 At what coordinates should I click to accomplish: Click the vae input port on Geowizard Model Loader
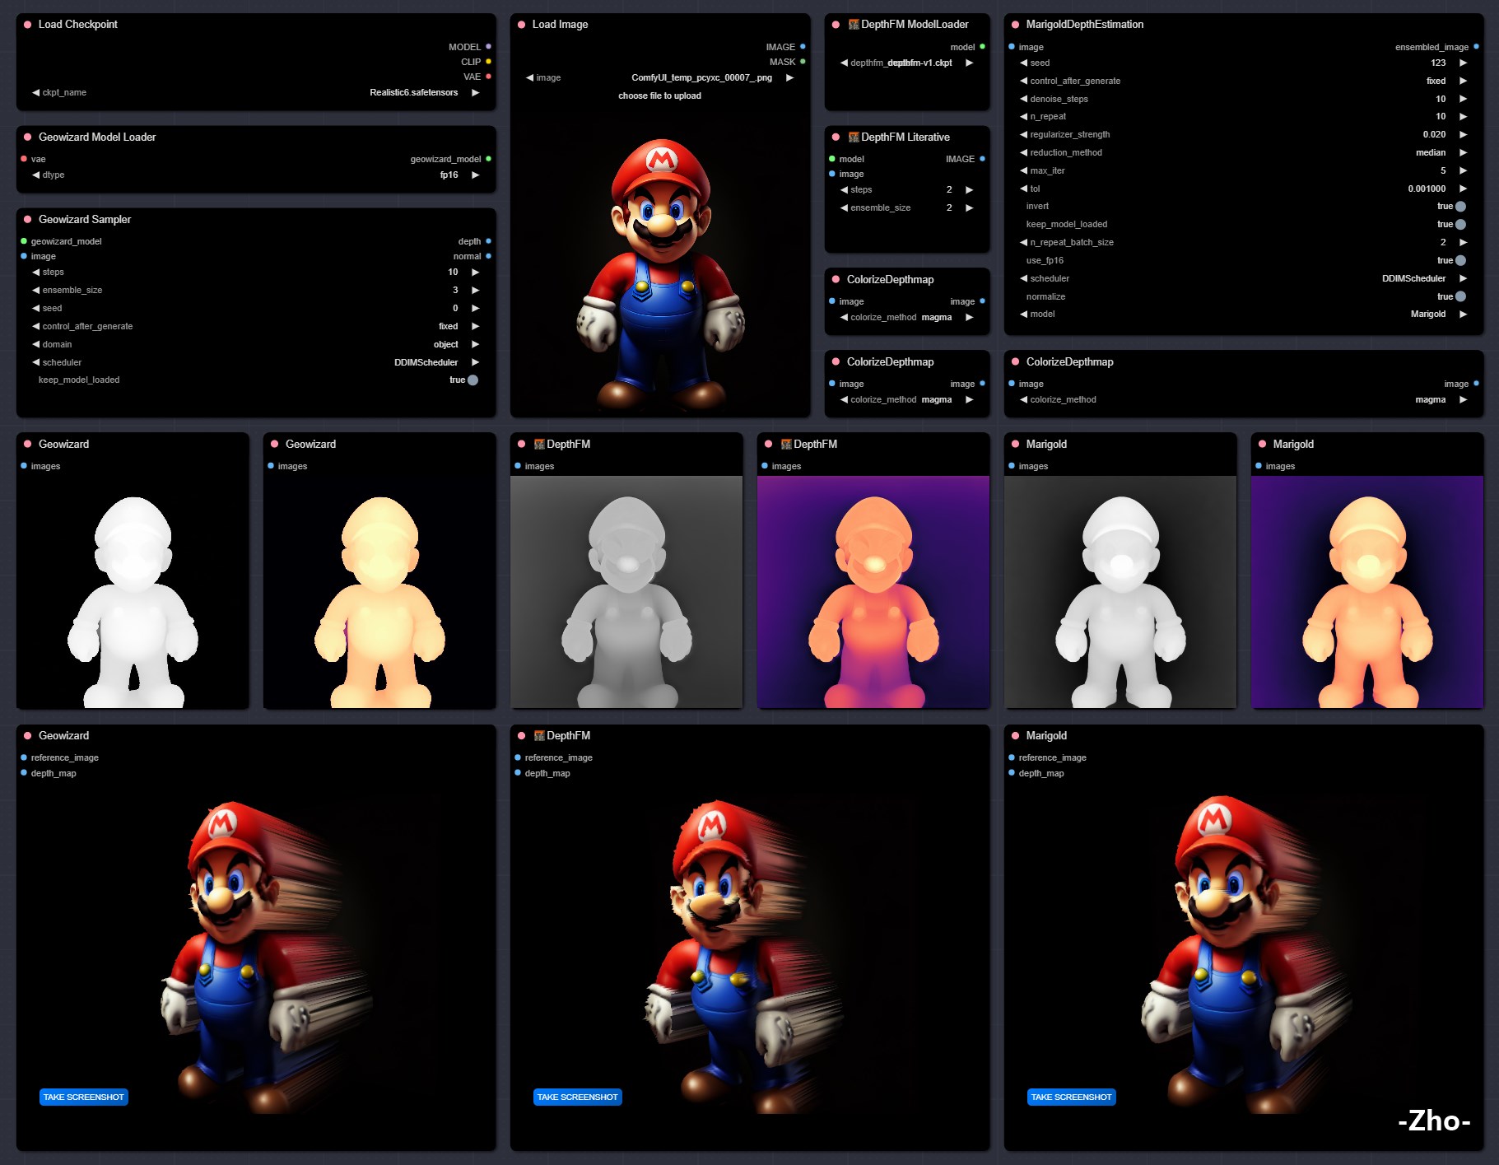click(x=24, y=159)
